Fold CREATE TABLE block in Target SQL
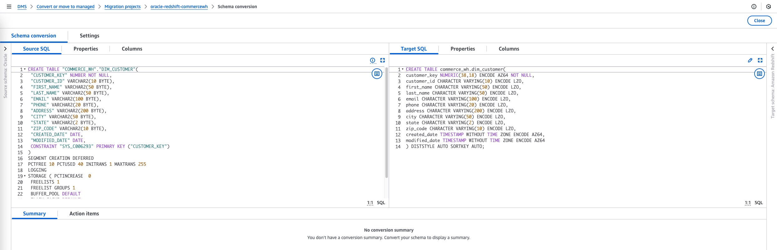 (x=403, y=69)
